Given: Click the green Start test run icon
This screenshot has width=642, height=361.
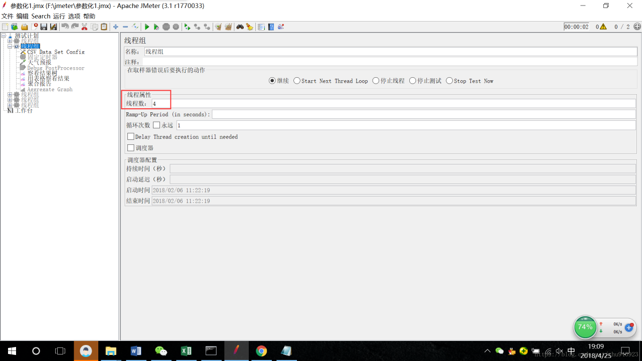Looking at the screenshot, I should 147,27.
